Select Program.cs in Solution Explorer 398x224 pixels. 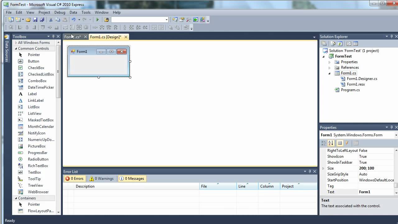pyautogui.click(x=350, y=90)
